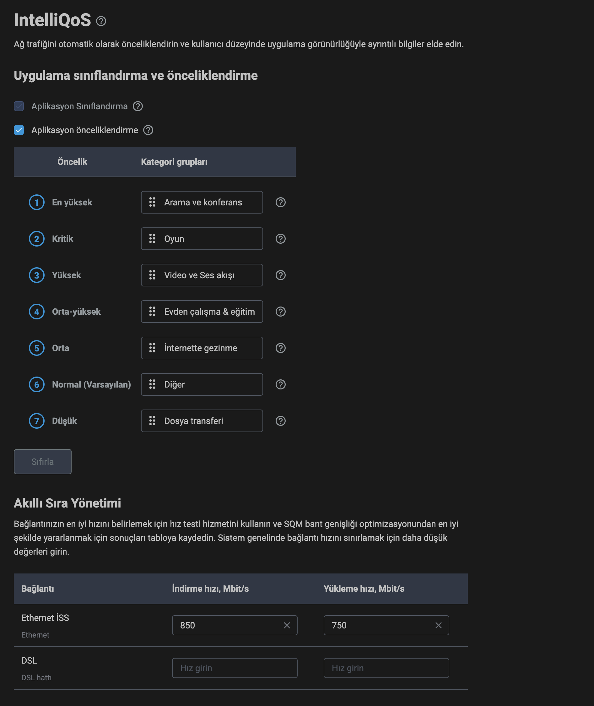Open help for Evden çalışma & eğitim

coord(280,311)
